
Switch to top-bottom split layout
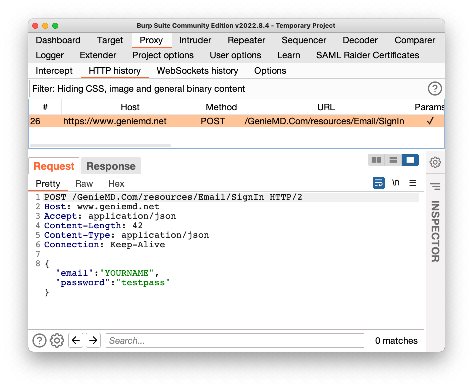(x=393, y=160)
